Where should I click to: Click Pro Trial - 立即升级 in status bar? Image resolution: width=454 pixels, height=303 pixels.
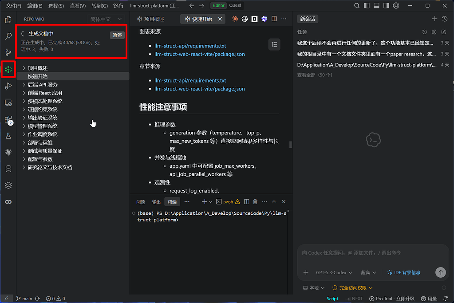pos(392,299)
